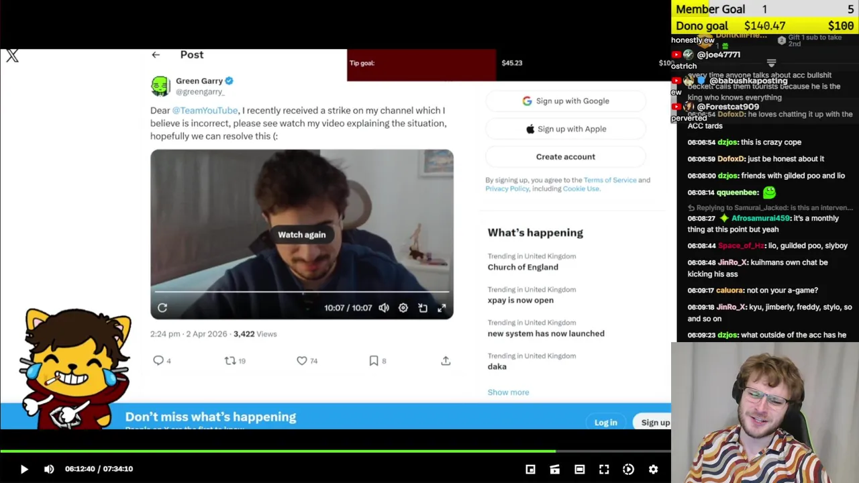Like the post via the heart icon
Image resolution: width=859 pixels, height=483 pixels.
click(x=302, y=361)
